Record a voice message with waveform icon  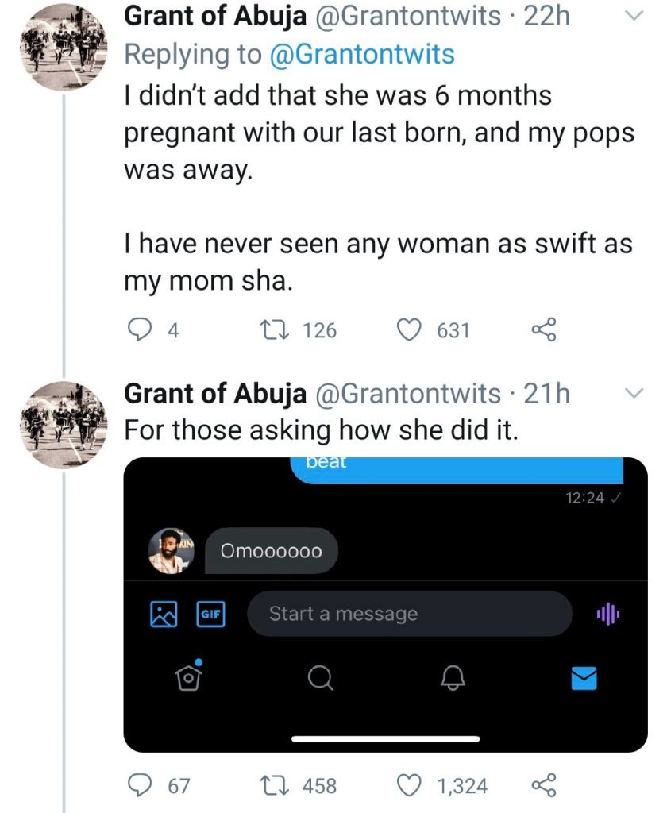point(607,614)
